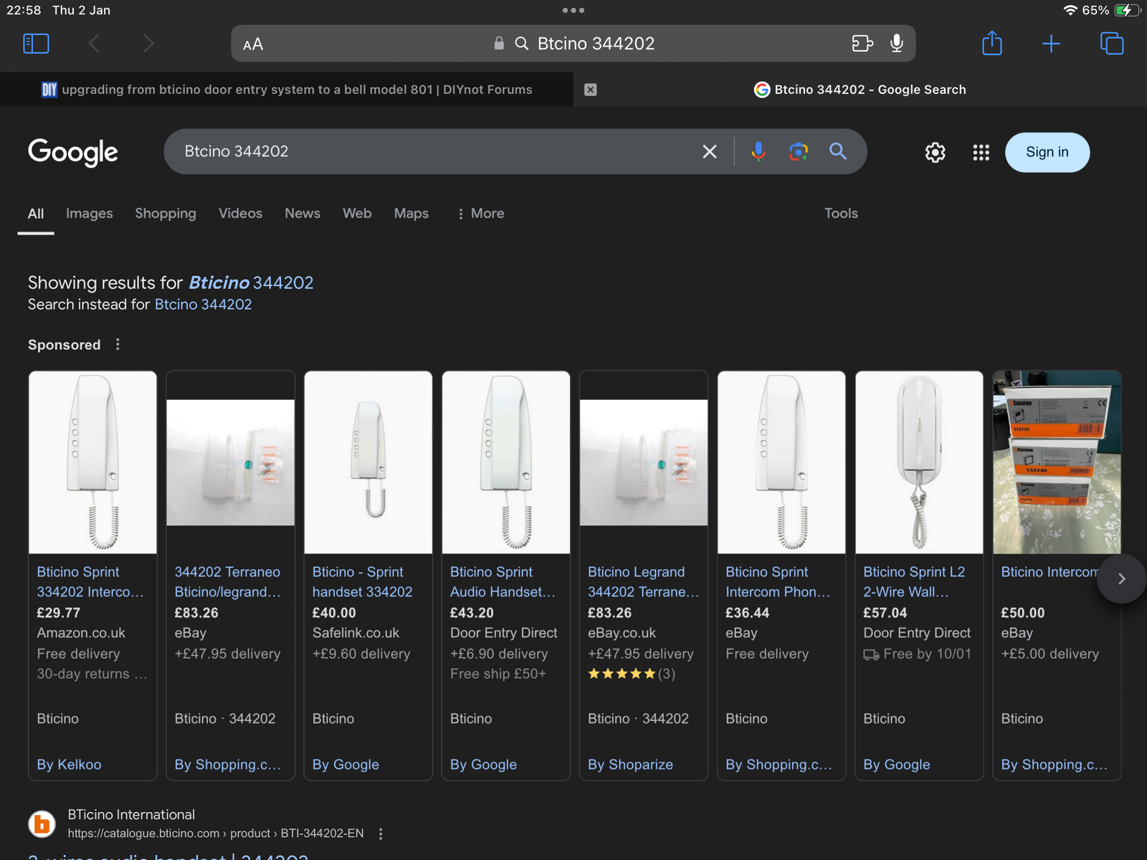Open the Safari share sheet
Screen dimensions: 1147x860
click(991, 44)
